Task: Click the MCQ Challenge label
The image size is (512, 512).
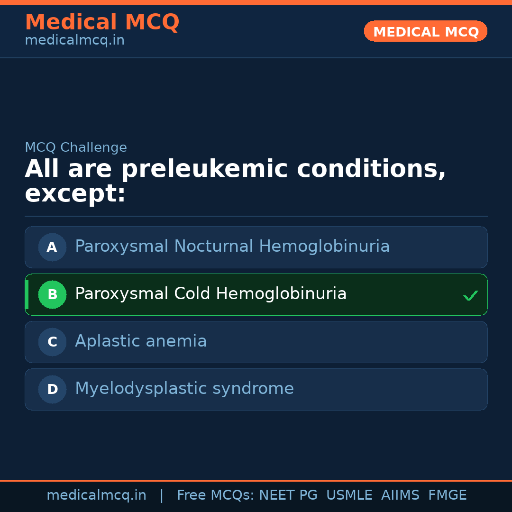Action: pos(76,147)
